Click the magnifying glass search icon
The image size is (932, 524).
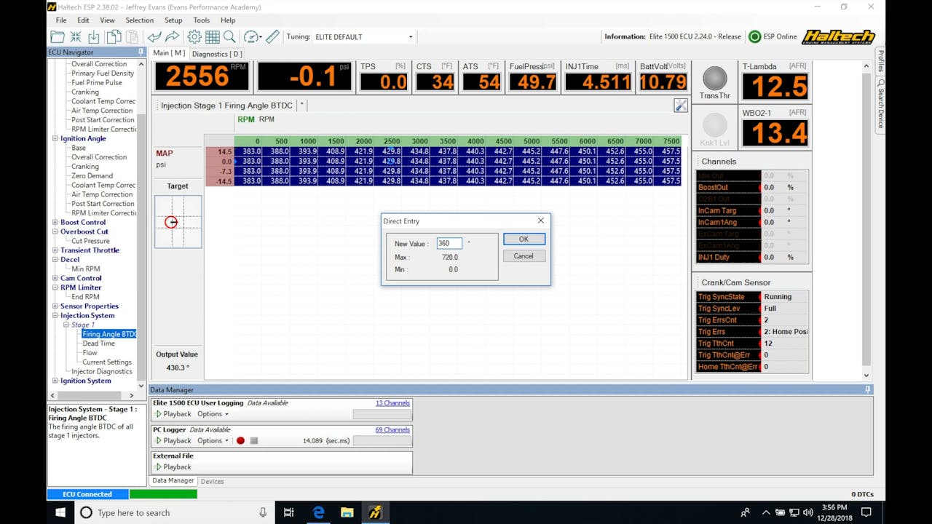click(x=229, y=37)
